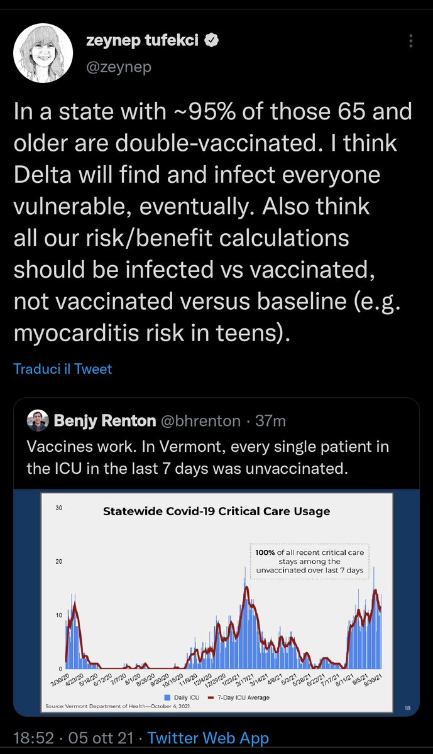Open the @bhrenton handle
Screen dimensions: 433x754
pos(200,420)
